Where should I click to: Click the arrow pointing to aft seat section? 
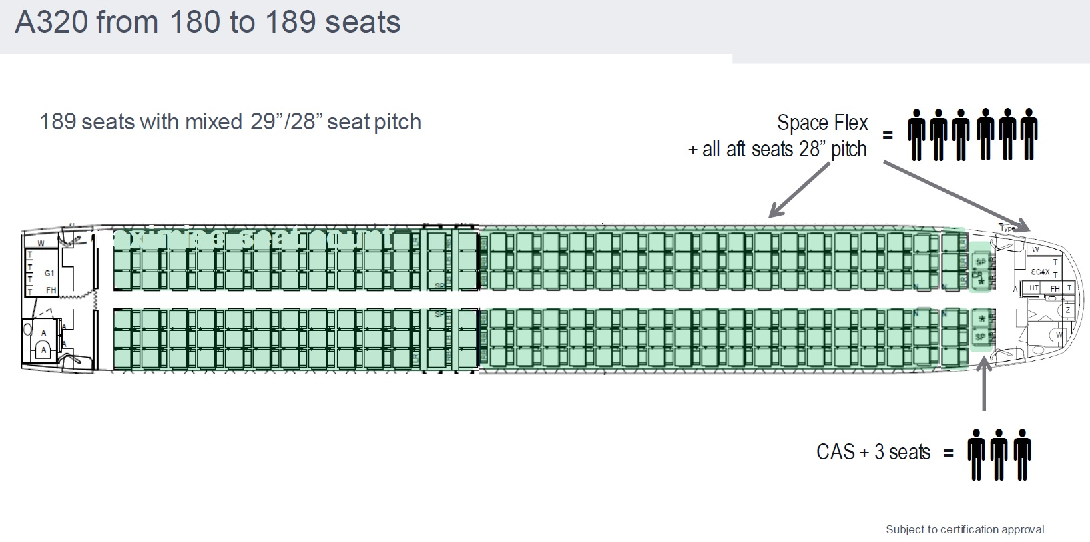(x=801, y=190)
